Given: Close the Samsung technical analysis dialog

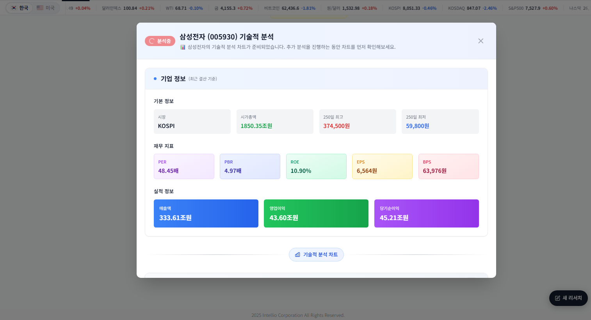Looking at the screenshot, I should [x=481, y=41].
